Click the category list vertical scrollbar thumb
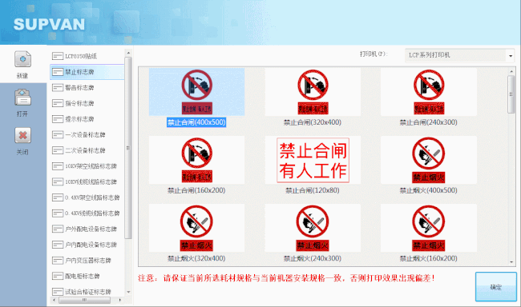Screen dimensions: 521x307 tap(128, 148)
